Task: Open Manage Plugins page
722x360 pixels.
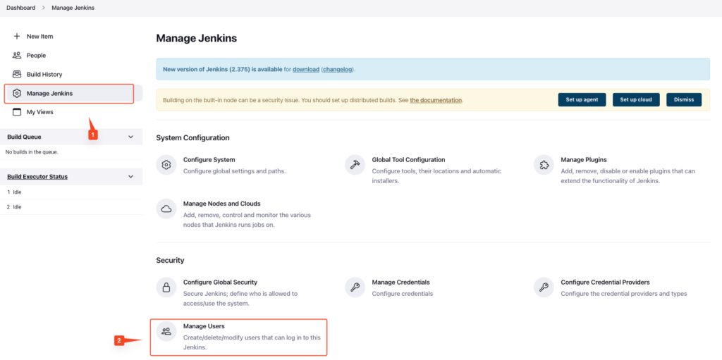Action: point(583,160)
